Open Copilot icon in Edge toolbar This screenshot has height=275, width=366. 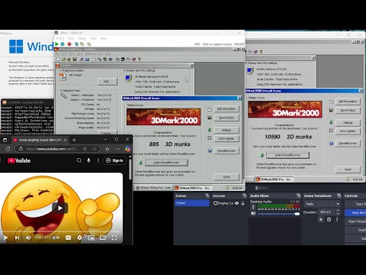[127, 149]
